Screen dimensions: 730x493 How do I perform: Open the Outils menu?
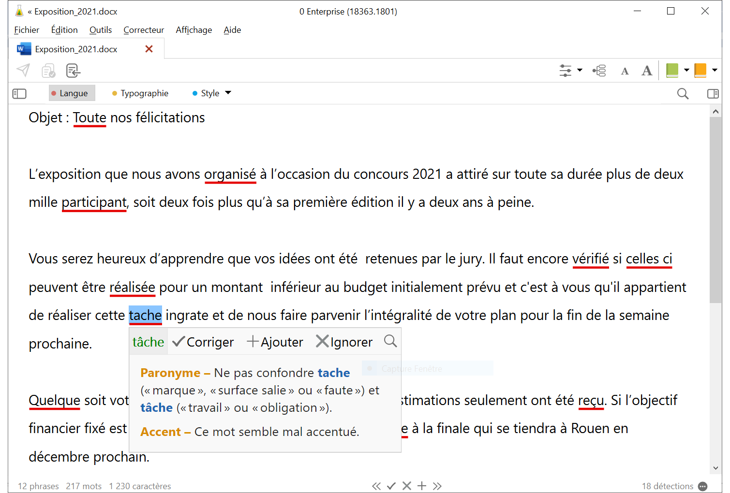point(101,30)
